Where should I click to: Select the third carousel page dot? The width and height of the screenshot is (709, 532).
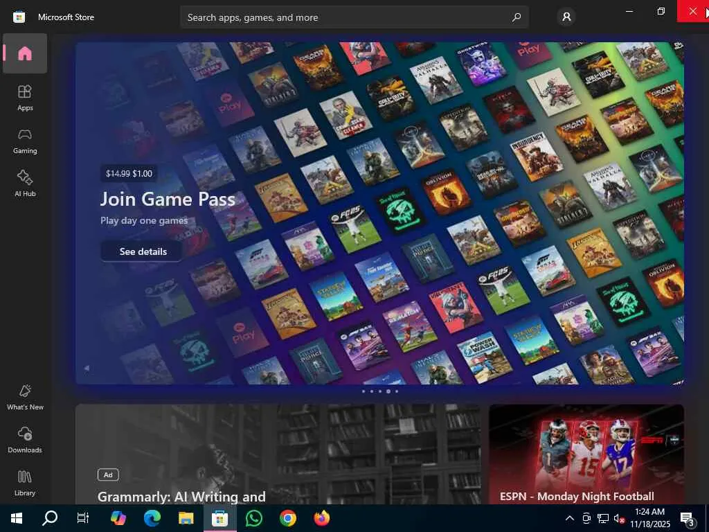(x=380, y=391)
